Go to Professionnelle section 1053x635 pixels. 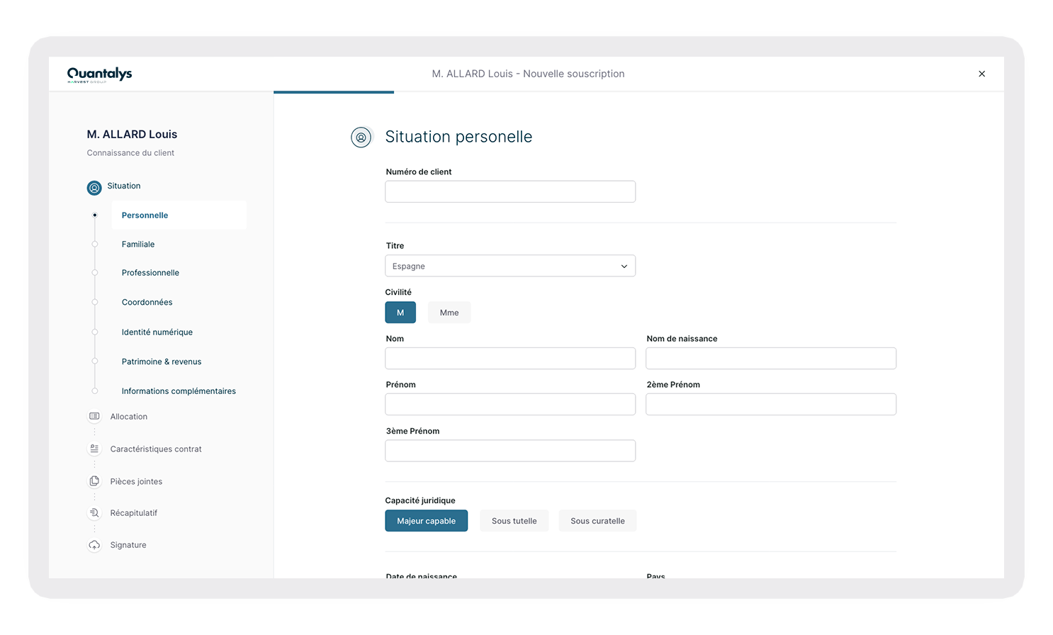150,272
